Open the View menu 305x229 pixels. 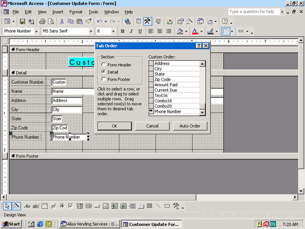(x=42, y=12)
